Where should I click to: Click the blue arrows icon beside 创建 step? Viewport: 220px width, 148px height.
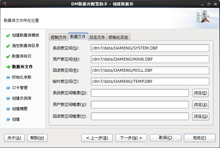click(x=8, y=119)
